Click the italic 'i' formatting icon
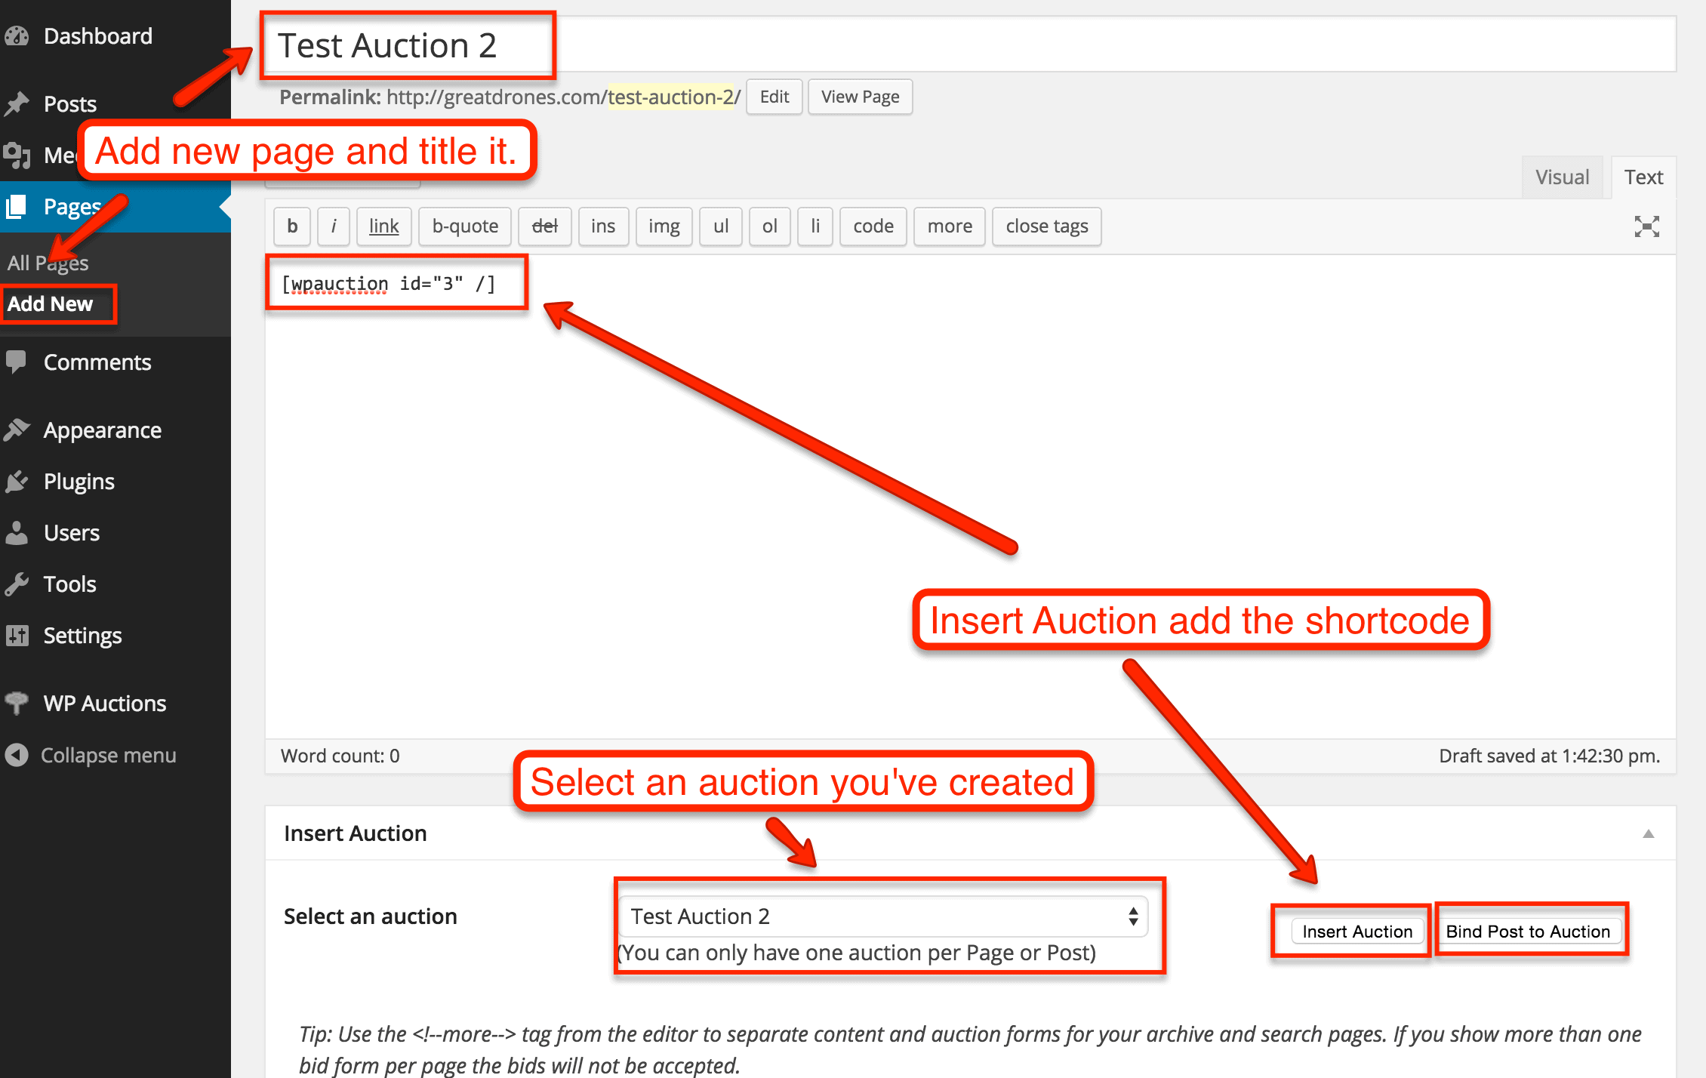 point(333,225)
